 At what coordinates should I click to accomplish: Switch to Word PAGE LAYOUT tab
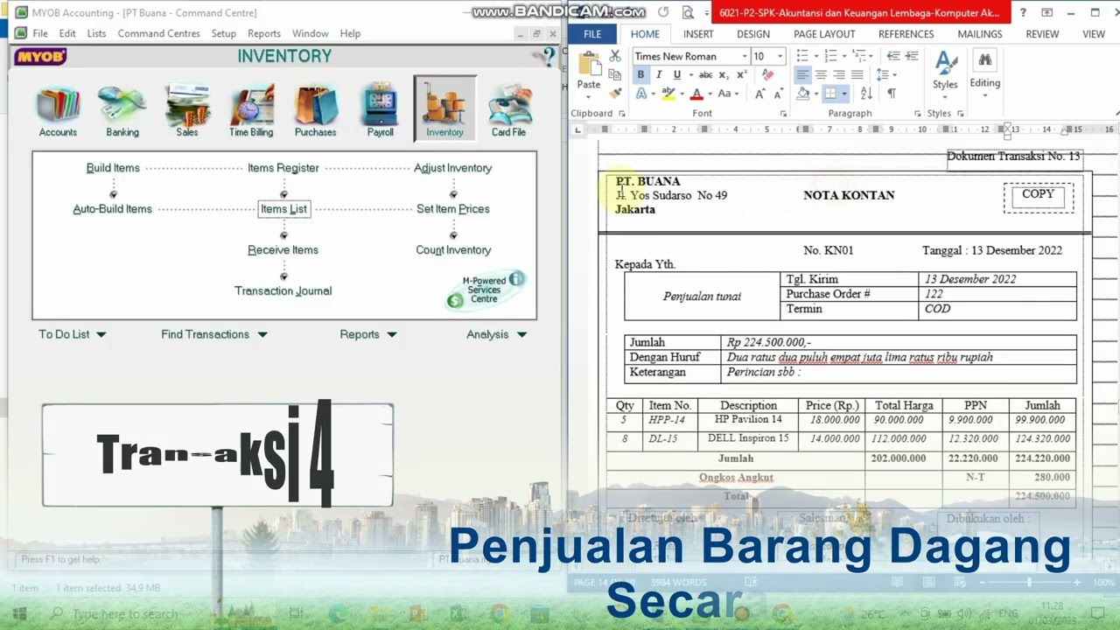coord(824,34)
